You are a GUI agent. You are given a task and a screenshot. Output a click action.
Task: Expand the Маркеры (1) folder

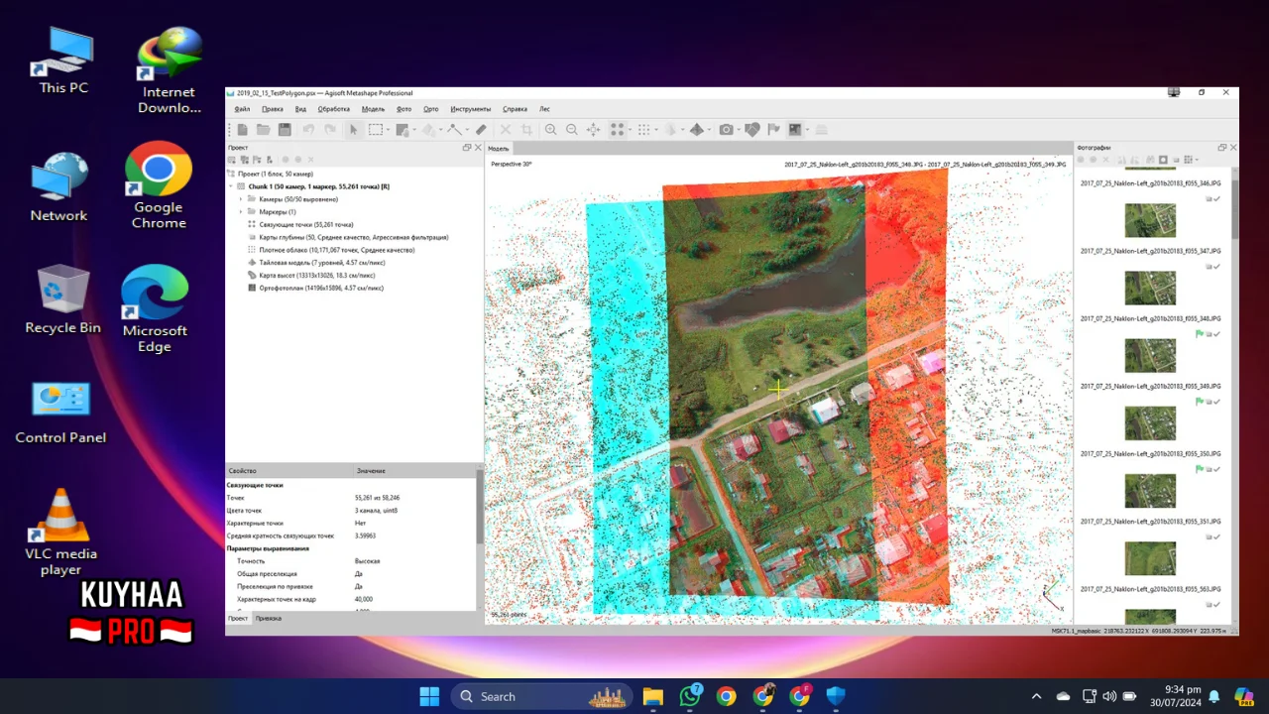coord(240,211)
